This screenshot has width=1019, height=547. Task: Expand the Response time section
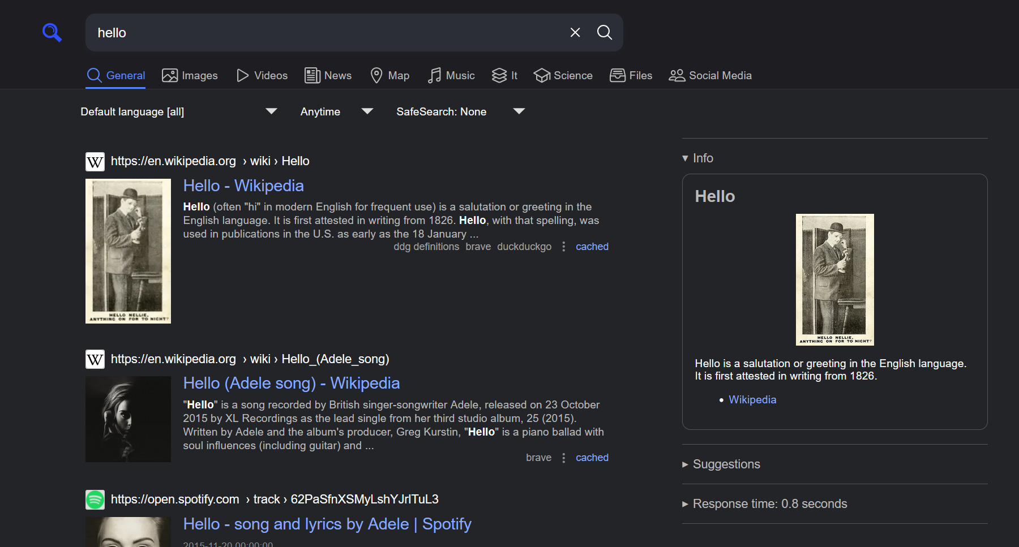pos(764,503)
